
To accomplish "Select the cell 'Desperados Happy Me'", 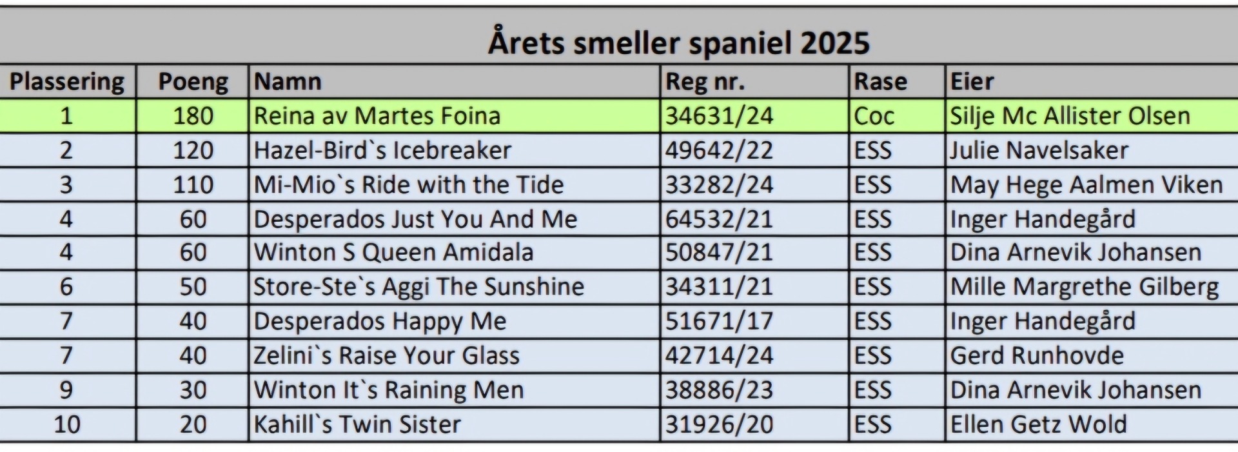I will 380,321.
